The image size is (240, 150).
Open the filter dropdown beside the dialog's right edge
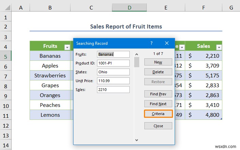click(182, 48)
